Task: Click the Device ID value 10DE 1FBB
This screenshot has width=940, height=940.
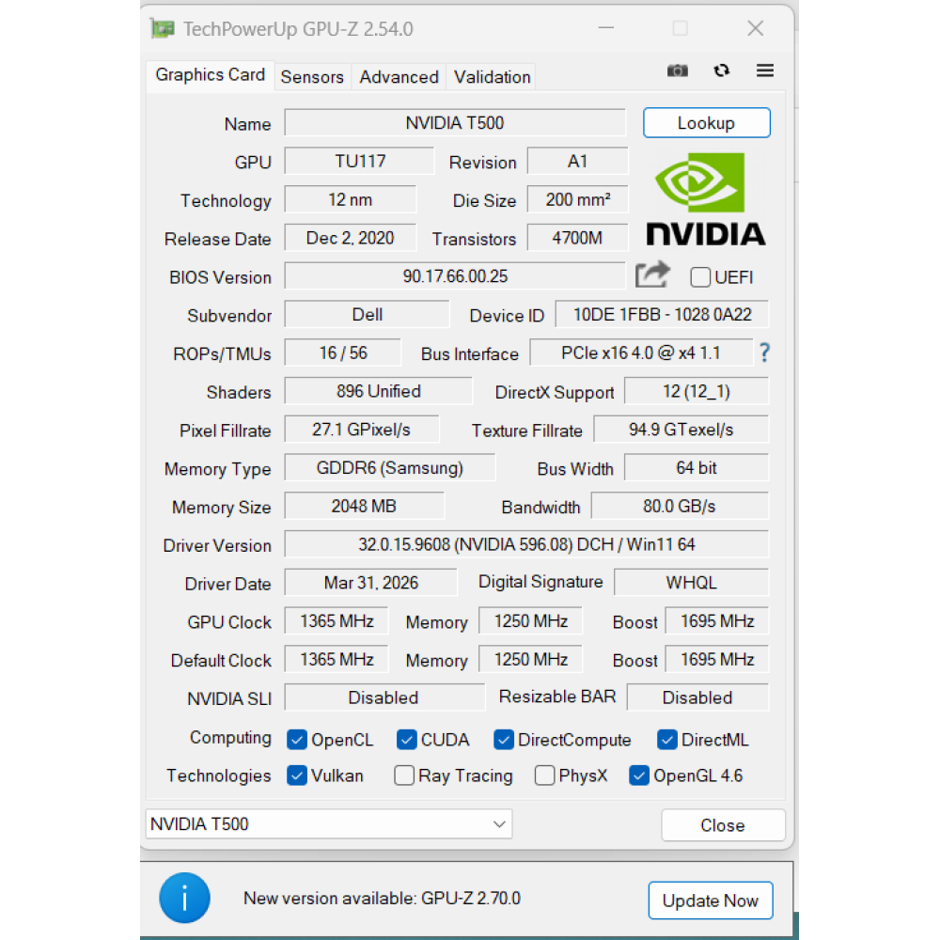Action: point(662,315)
